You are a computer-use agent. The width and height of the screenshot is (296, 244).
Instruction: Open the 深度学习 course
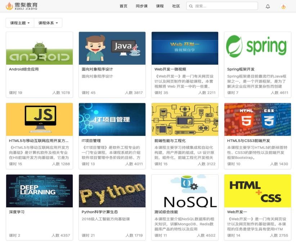[x=39, y=191]
